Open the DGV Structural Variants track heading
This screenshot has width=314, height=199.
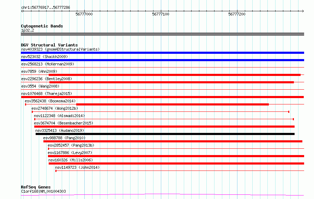[x=49, y=45]
